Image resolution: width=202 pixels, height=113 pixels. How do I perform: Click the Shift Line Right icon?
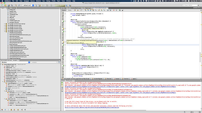tap(110, 10)
